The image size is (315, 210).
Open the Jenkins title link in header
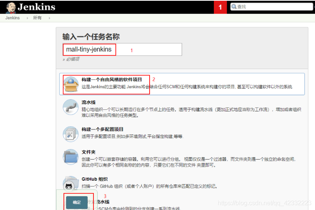[37, 7]
